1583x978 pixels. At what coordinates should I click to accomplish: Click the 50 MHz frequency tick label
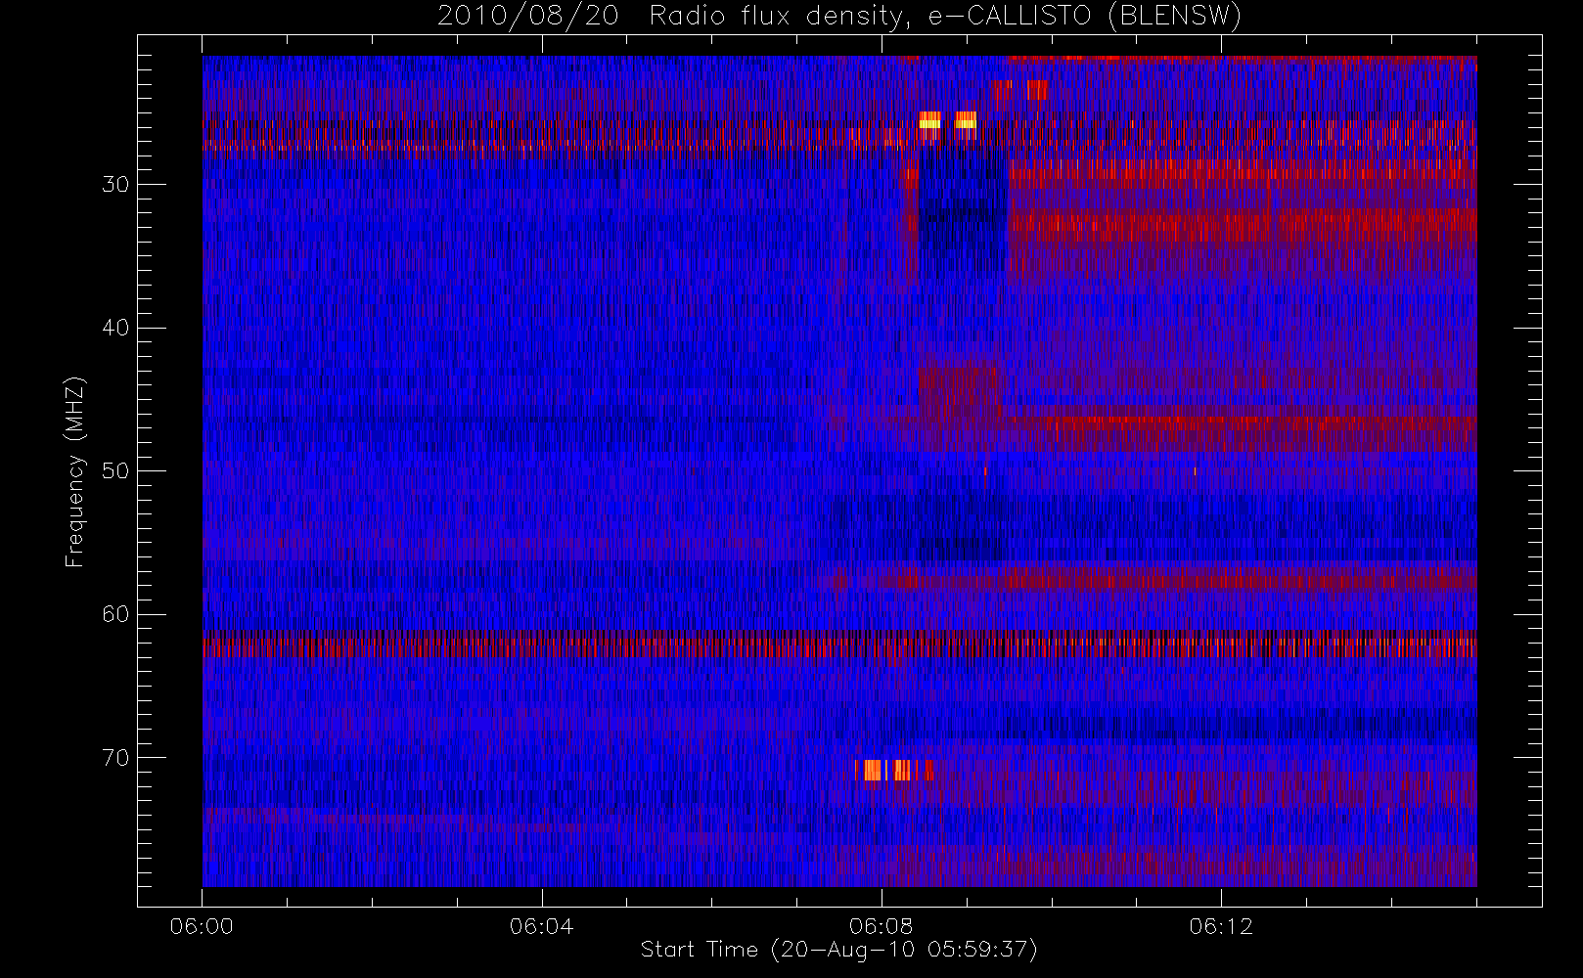115,471
